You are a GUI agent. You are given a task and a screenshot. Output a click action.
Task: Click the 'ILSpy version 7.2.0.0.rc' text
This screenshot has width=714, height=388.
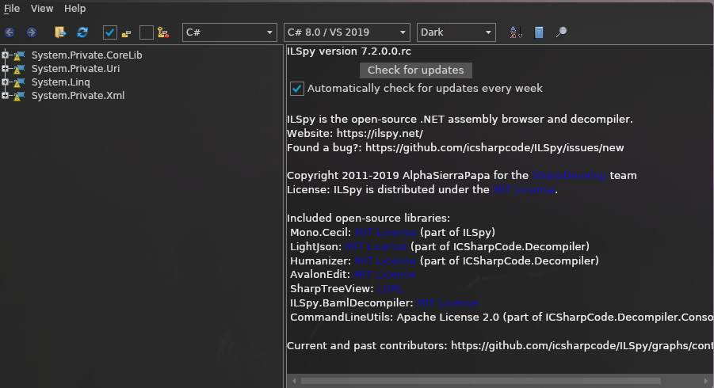[349, 51]
